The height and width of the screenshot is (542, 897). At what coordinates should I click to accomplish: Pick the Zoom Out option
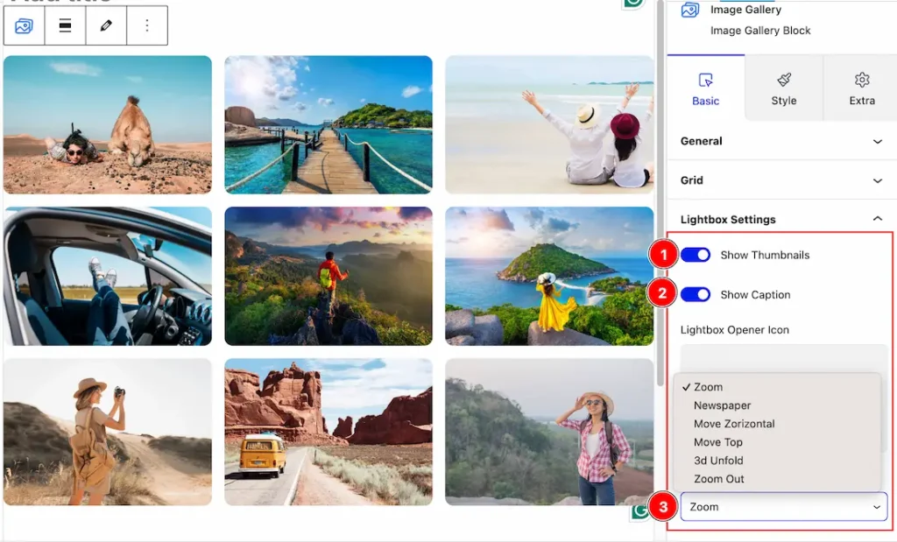pyautogui.click(x=718, y=479)
